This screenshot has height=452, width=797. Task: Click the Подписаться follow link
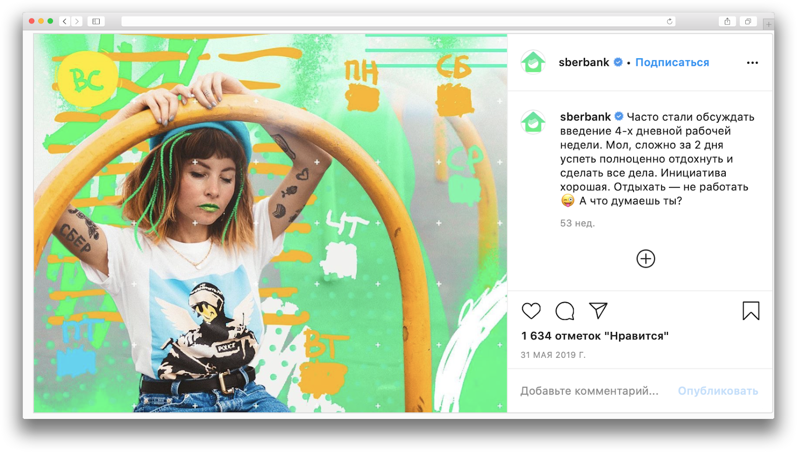click(x=672, y=62)
